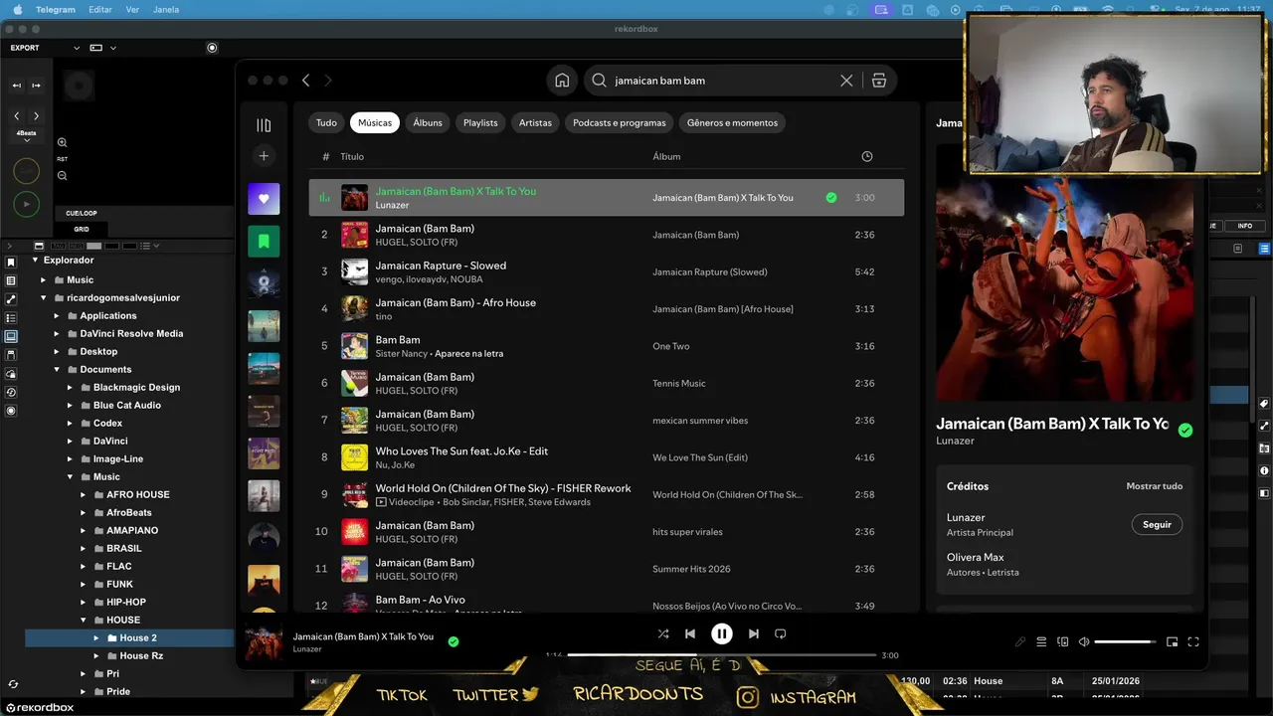Switch to Playlists filter
This screenshot has width=1273, height=716.
[x=480, y=123]
